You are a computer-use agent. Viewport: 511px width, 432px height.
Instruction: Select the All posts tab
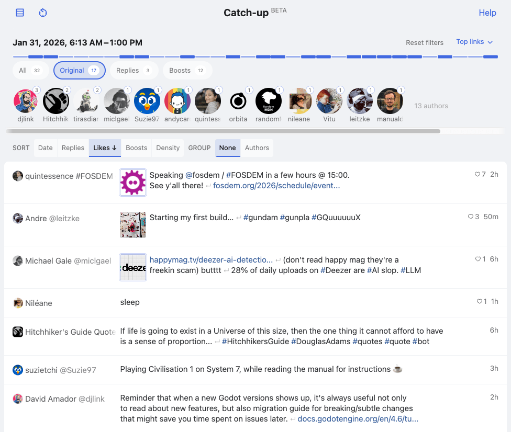click(30, 70)
